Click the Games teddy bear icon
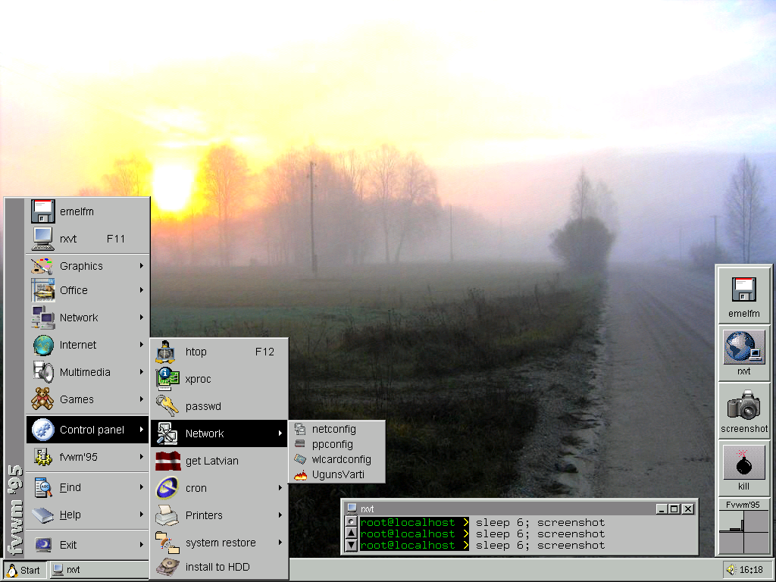Screen dimensions: 776x582 [x=42, y=399]
